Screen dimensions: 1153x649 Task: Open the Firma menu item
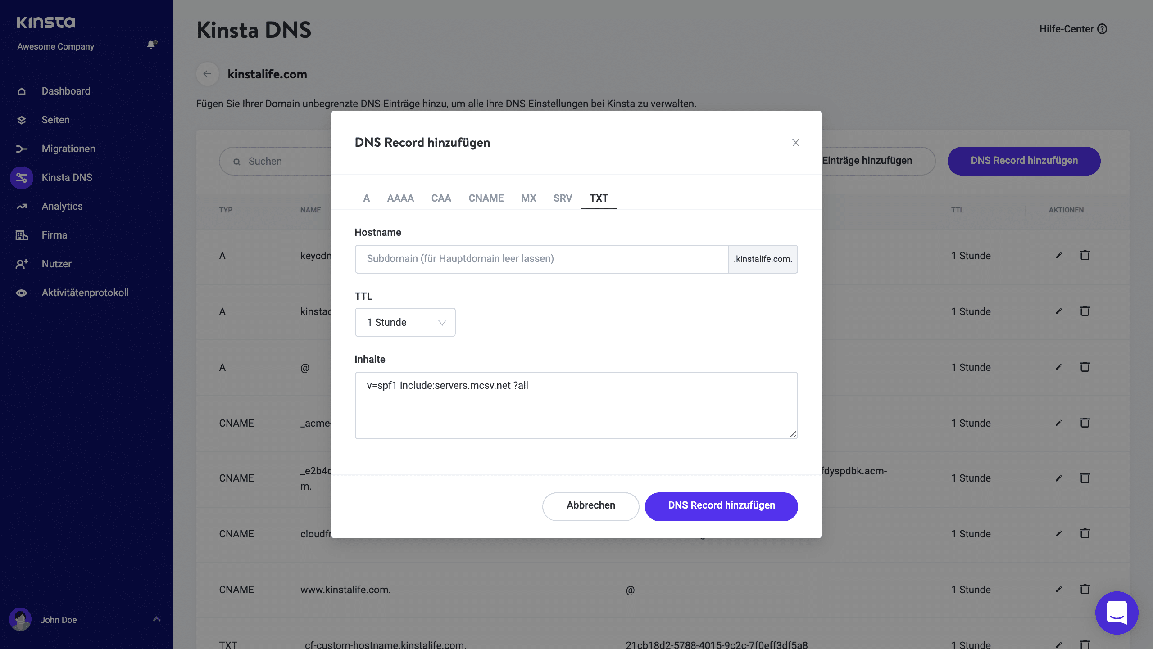point(54,235)
